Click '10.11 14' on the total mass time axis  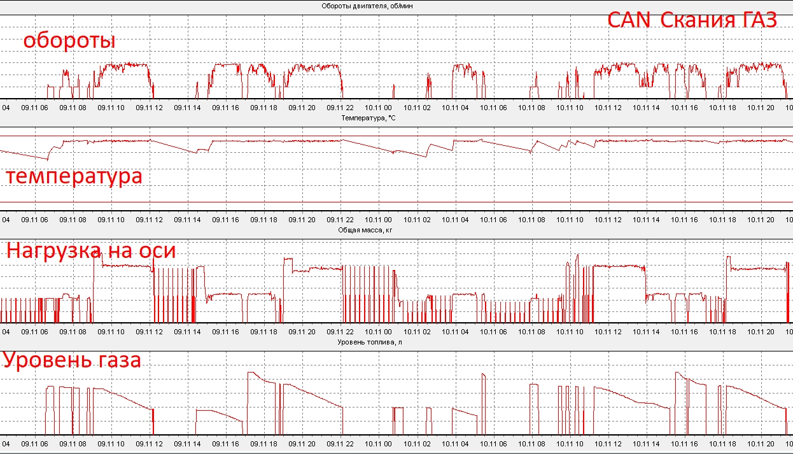(x=646, y=332)
